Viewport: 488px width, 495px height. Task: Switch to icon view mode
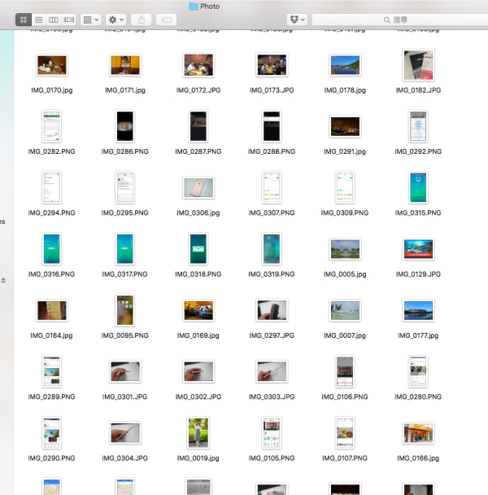(x=24, y=20)
